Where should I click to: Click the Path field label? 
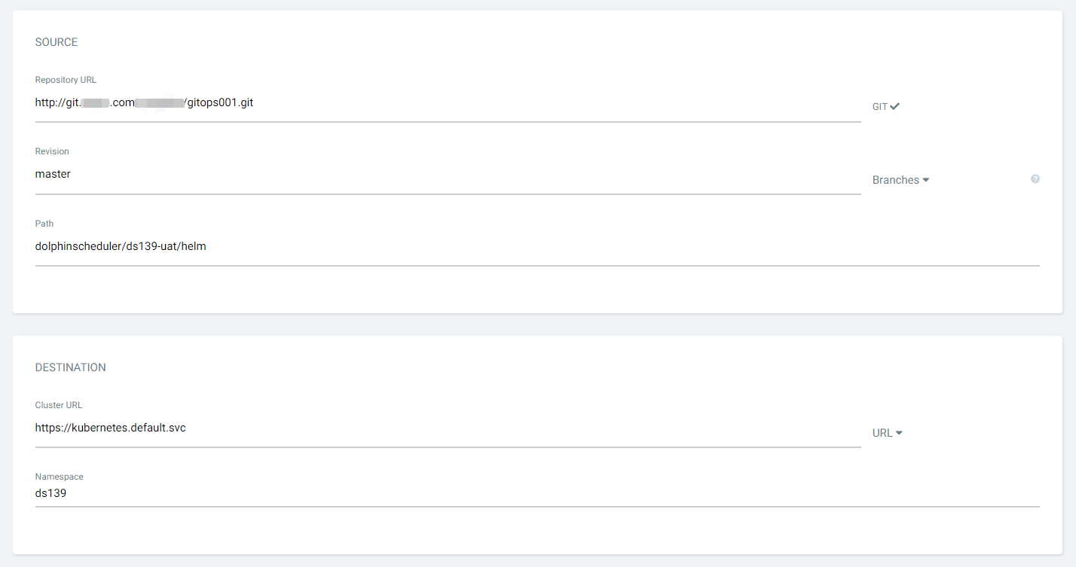click(x=44, y=224)
